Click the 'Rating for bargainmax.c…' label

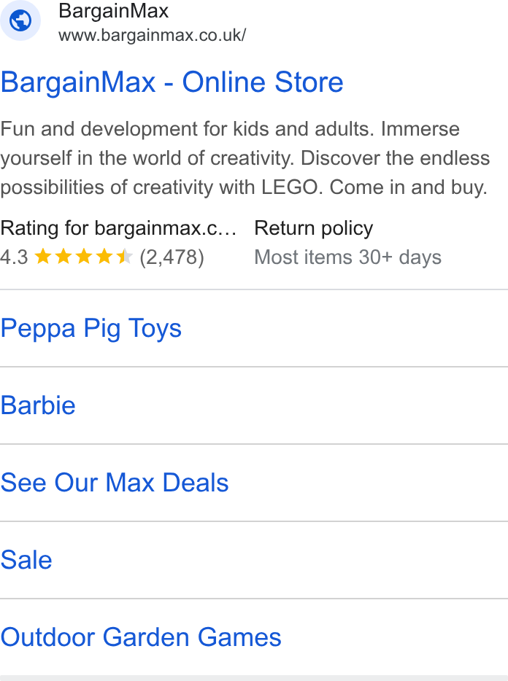click(x=118, y=228)
